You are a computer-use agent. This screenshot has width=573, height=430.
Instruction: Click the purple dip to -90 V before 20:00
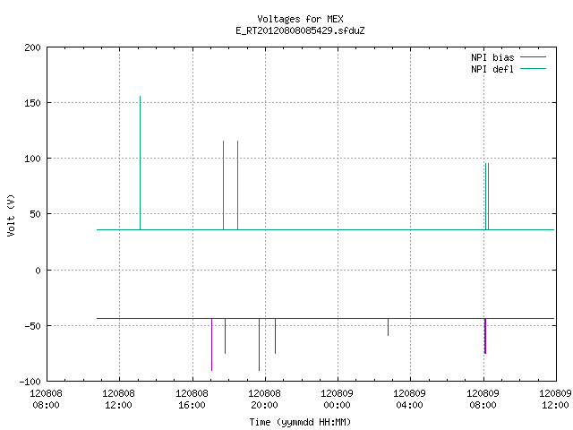259,344
